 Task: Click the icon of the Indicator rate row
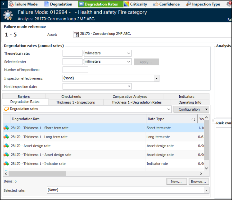pyautogui.click(x=6, y=164)
